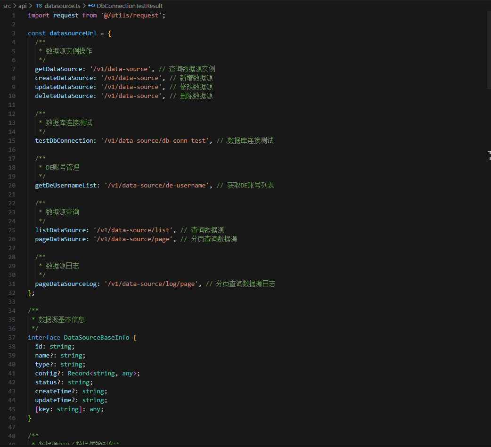Click datasource.ts in the breadcrumb path
The width and height of the screenshot is (491, 447).
pyautogui.click(x=64, y=6)
